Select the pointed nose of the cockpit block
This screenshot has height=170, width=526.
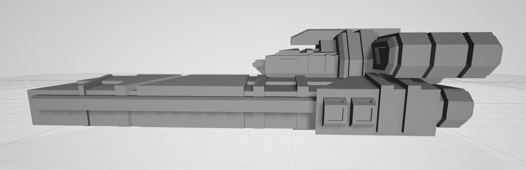pos(259,65)
